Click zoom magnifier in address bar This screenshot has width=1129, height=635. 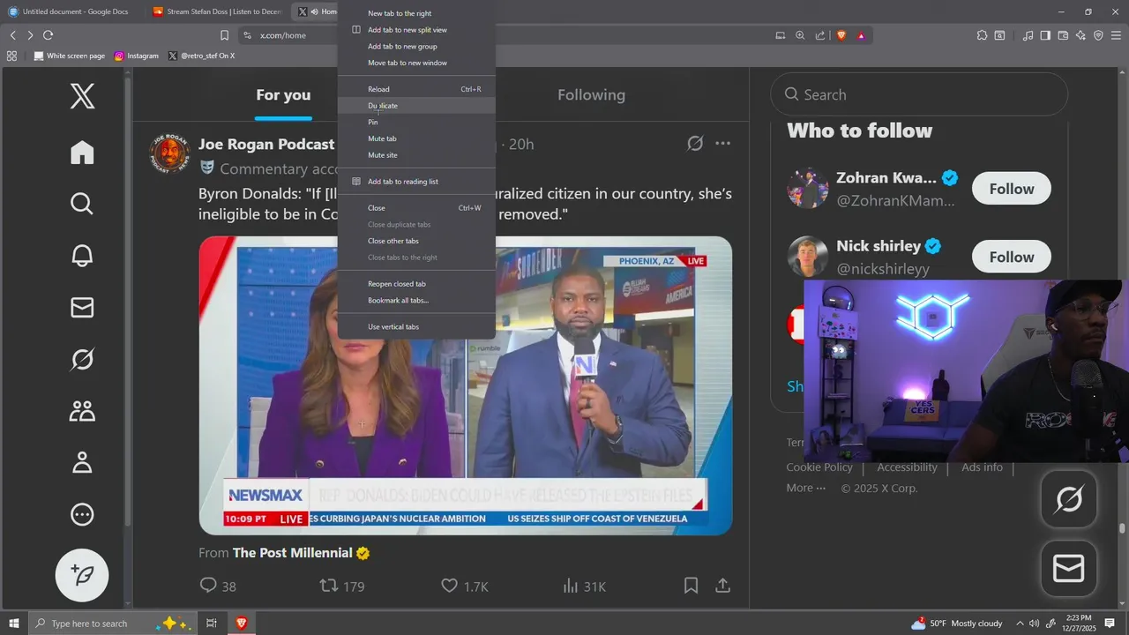pos(800,35)
